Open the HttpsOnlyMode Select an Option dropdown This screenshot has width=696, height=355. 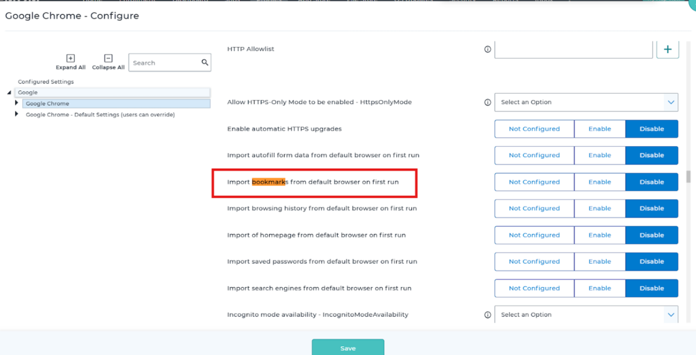pos(586,102)
